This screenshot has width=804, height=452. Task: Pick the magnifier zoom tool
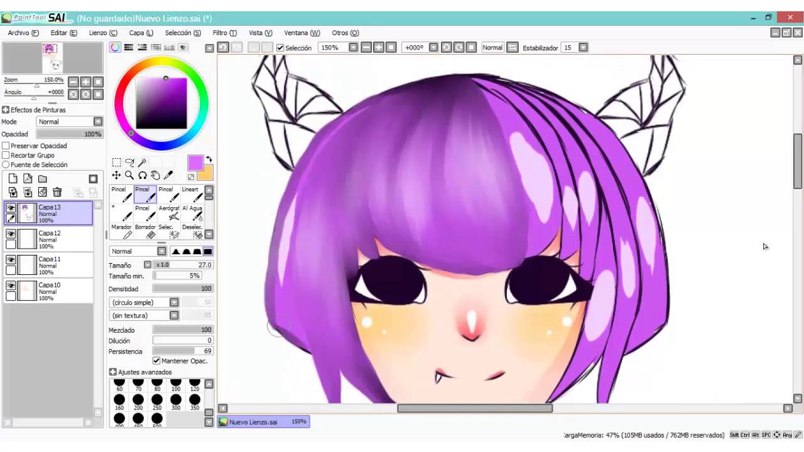(129, 175)
